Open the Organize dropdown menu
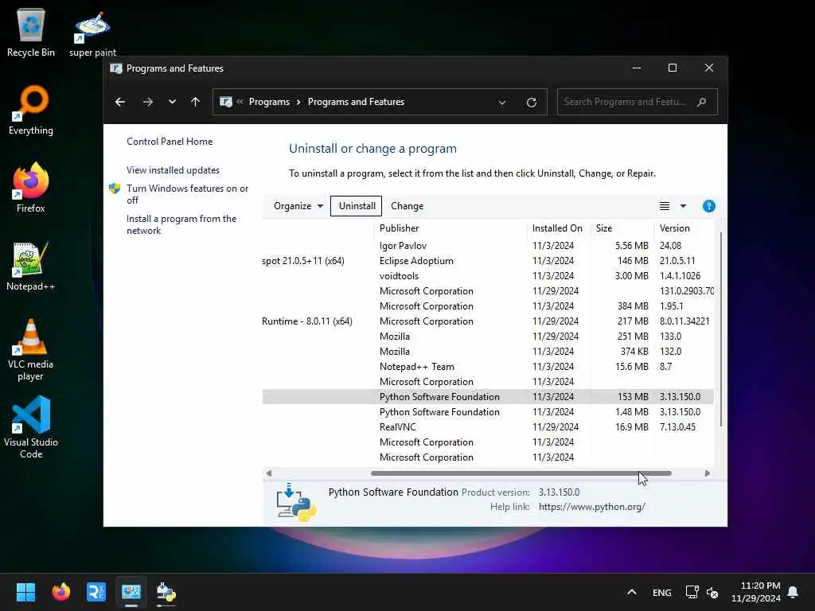Image resolution: width=815 pixels, height=611 pixels. tap(298, 206)
